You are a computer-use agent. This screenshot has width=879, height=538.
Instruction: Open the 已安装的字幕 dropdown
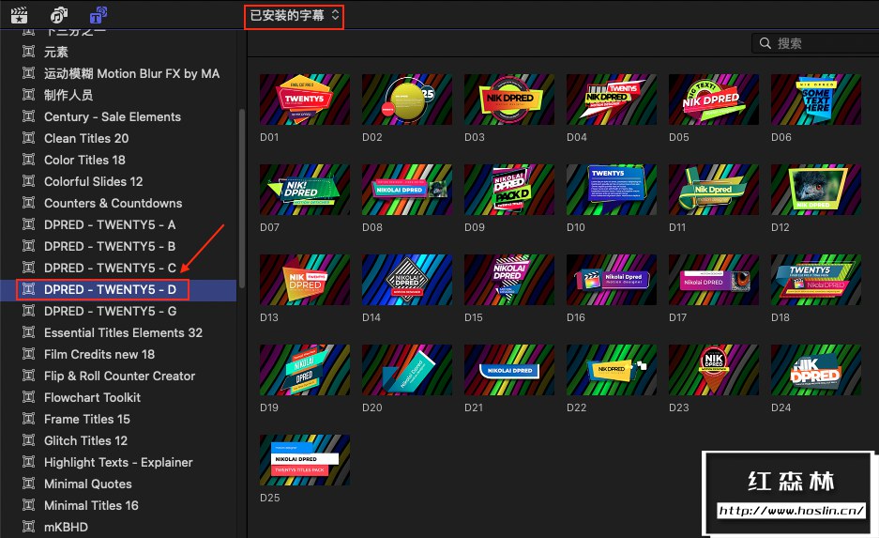(295, 16)
